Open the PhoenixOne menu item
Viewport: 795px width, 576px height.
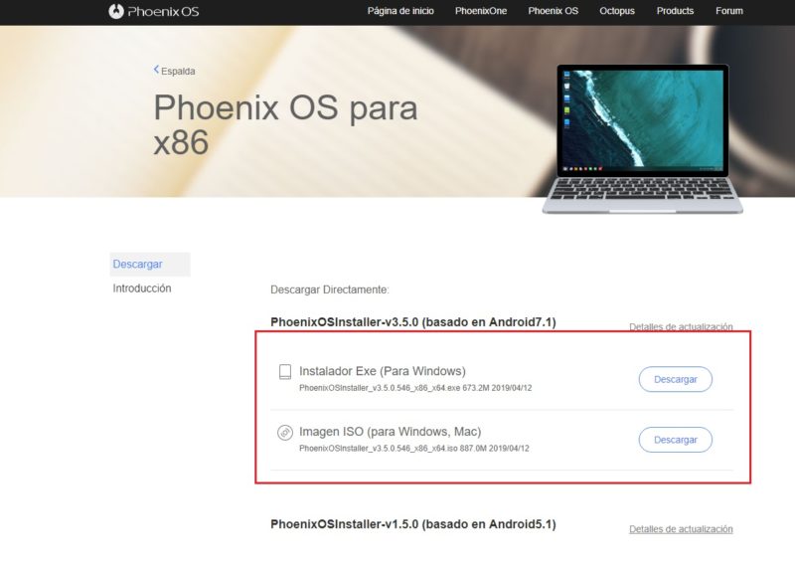[481, 11]
